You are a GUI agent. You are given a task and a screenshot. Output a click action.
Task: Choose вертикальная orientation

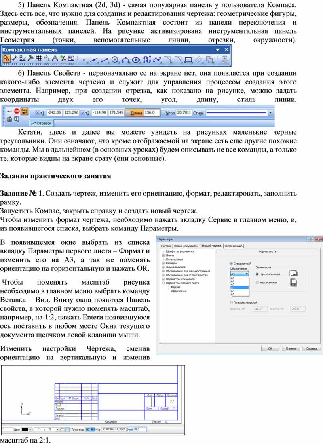click(257, 283)
